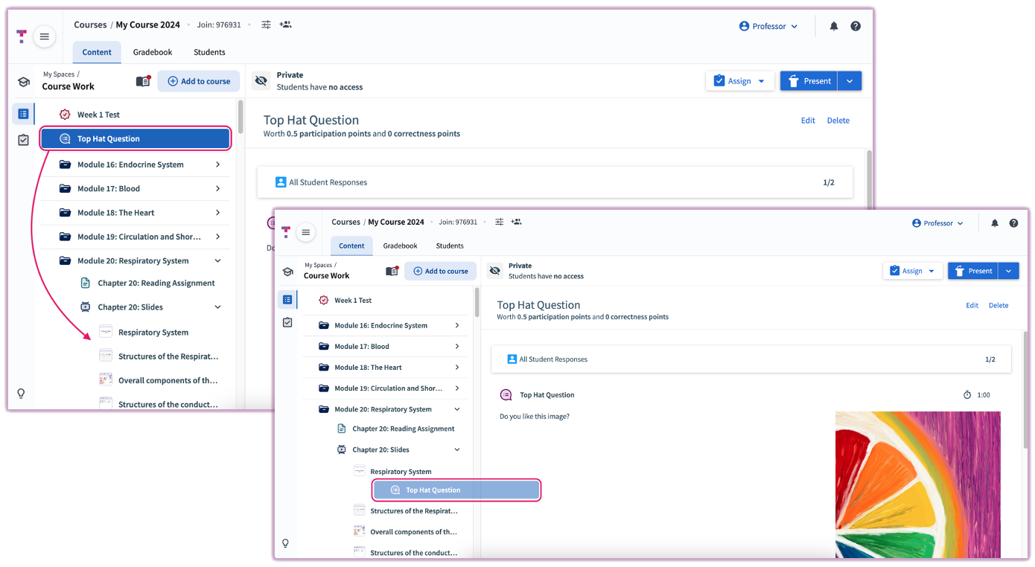1035x567 pixels.
Task: Open notifications bell in the back window
Action: pos(834,26)
